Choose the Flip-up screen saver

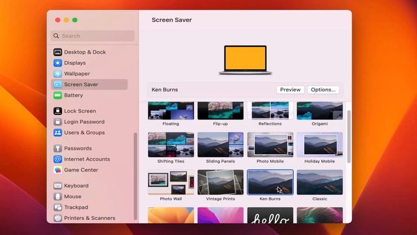coord(220,110)
